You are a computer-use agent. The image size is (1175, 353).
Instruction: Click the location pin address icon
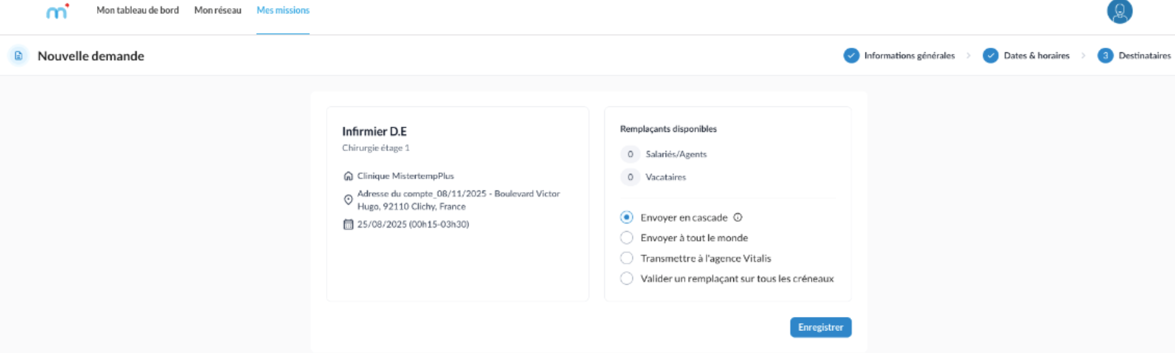coord(348,200)
